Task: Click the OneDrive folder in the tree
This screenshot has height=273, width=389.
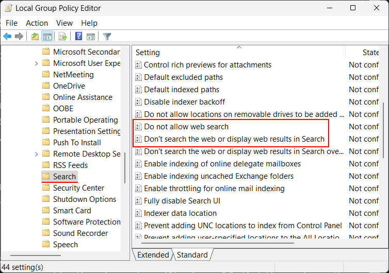Action: [x=69, y=86]
